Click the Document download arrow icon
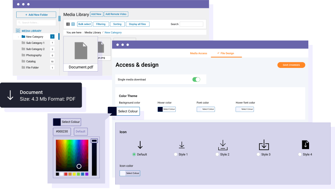 pos(10,95)
